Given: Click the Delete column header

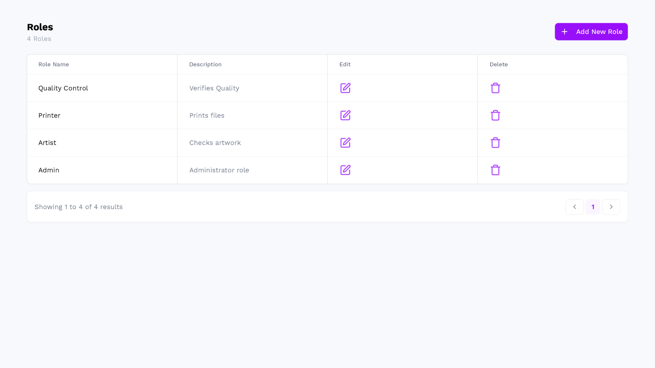Looking at the screenshot, I should 498,64.
